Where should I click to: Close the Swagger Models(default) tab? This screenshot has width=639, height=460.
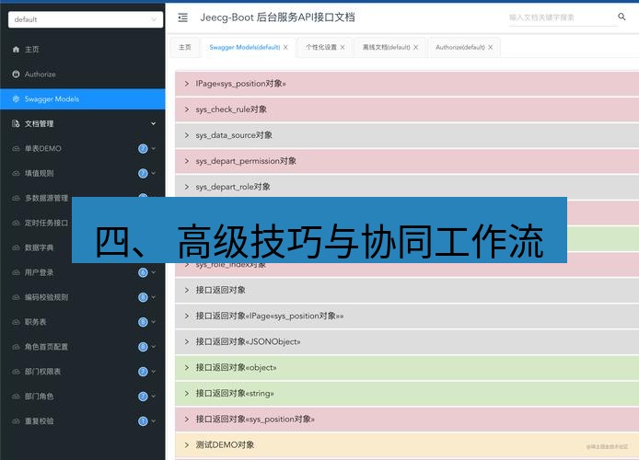(x=285, y=47)
